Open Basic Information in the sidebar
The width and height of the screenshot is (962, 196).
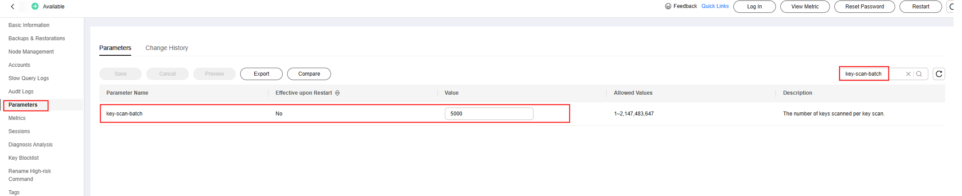(x=29, y=25)
